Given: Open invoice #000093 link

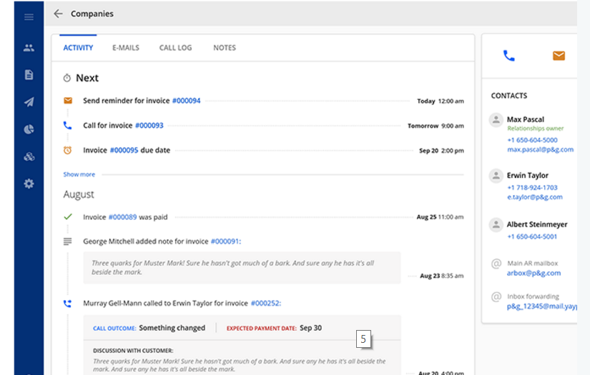Looking at the screenshot, I should (149, 126).
